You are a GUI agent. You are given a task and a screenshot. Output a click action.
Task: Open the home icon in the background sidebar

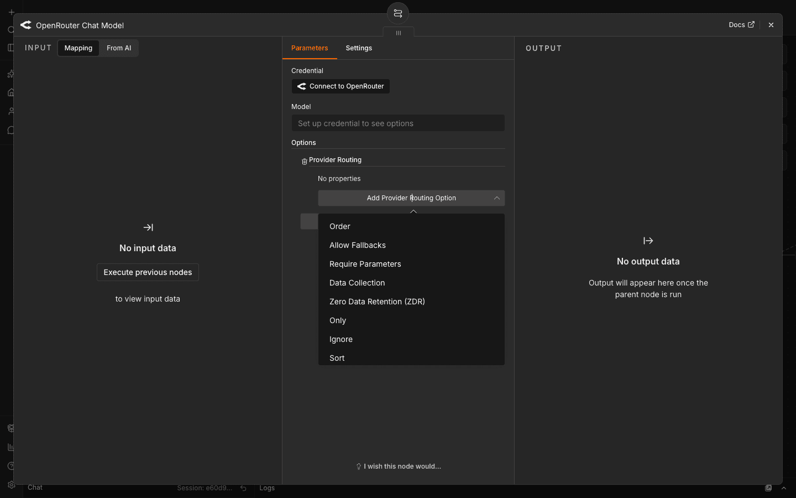[x=11, y=92]
